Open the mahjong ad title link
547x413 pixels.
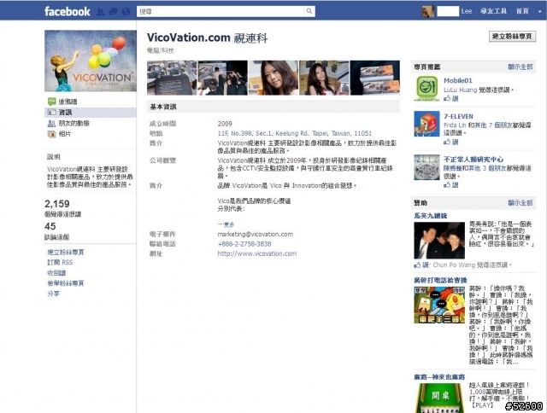[439, 377]
